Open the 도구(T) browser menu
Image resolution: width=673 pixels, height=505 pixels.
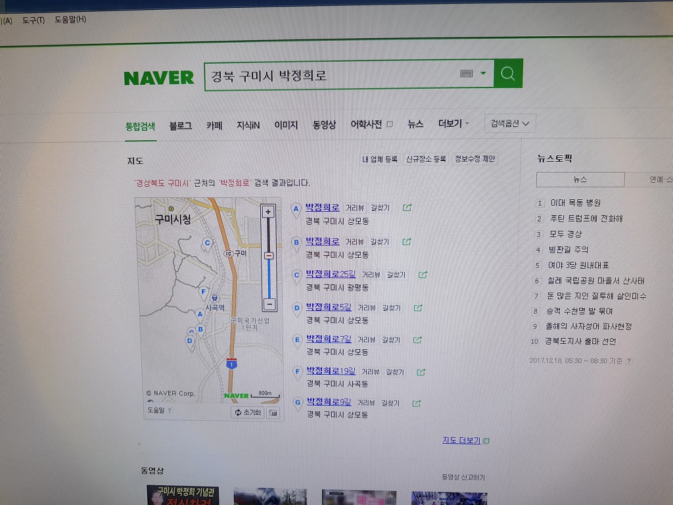click(34, 20)
